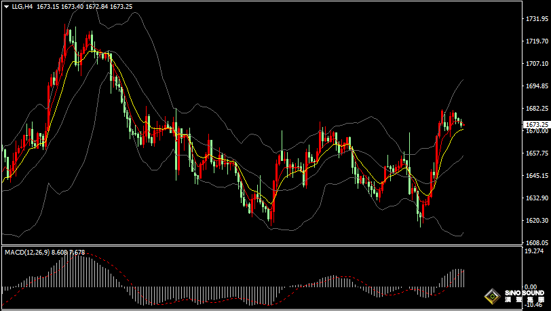This screenshot has height=311, width=551.
Task: Click the 1620.30 price axis label
Action: click(x=536, y=221)
